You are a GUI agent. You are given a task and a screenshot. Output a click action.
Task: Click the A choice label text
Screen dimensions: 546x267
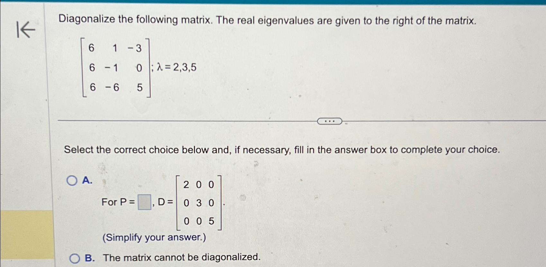87,180
